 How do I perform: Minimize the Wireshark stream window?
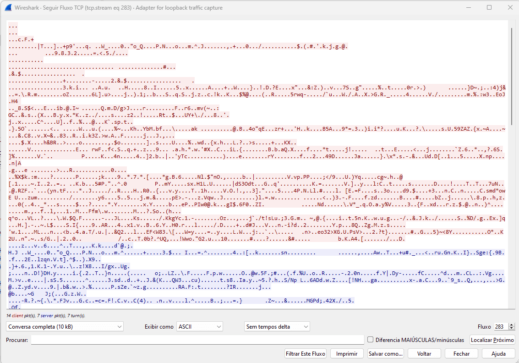point(469,7)
